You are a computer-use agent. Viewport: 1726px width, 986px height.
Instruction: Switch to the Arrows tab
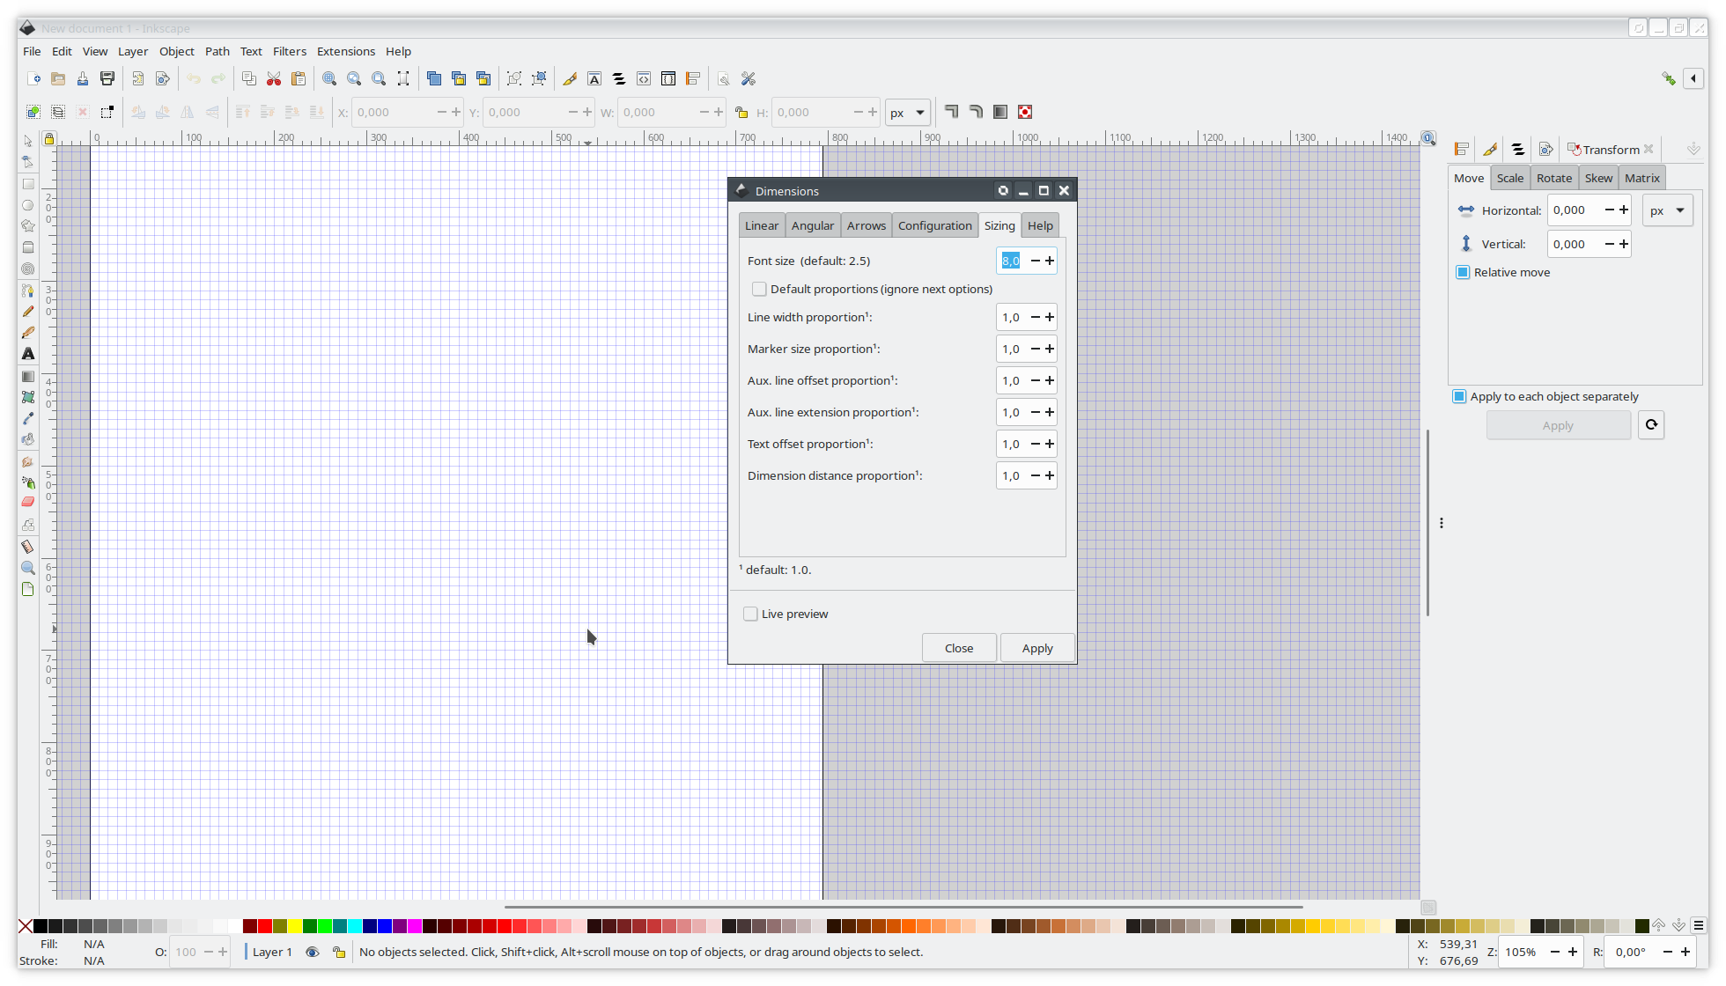click(866, 226)
